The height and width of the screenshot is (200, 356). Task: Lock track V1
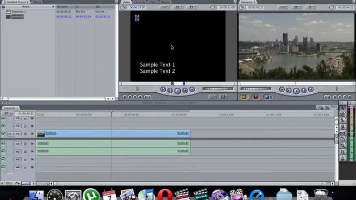point(25,134)
